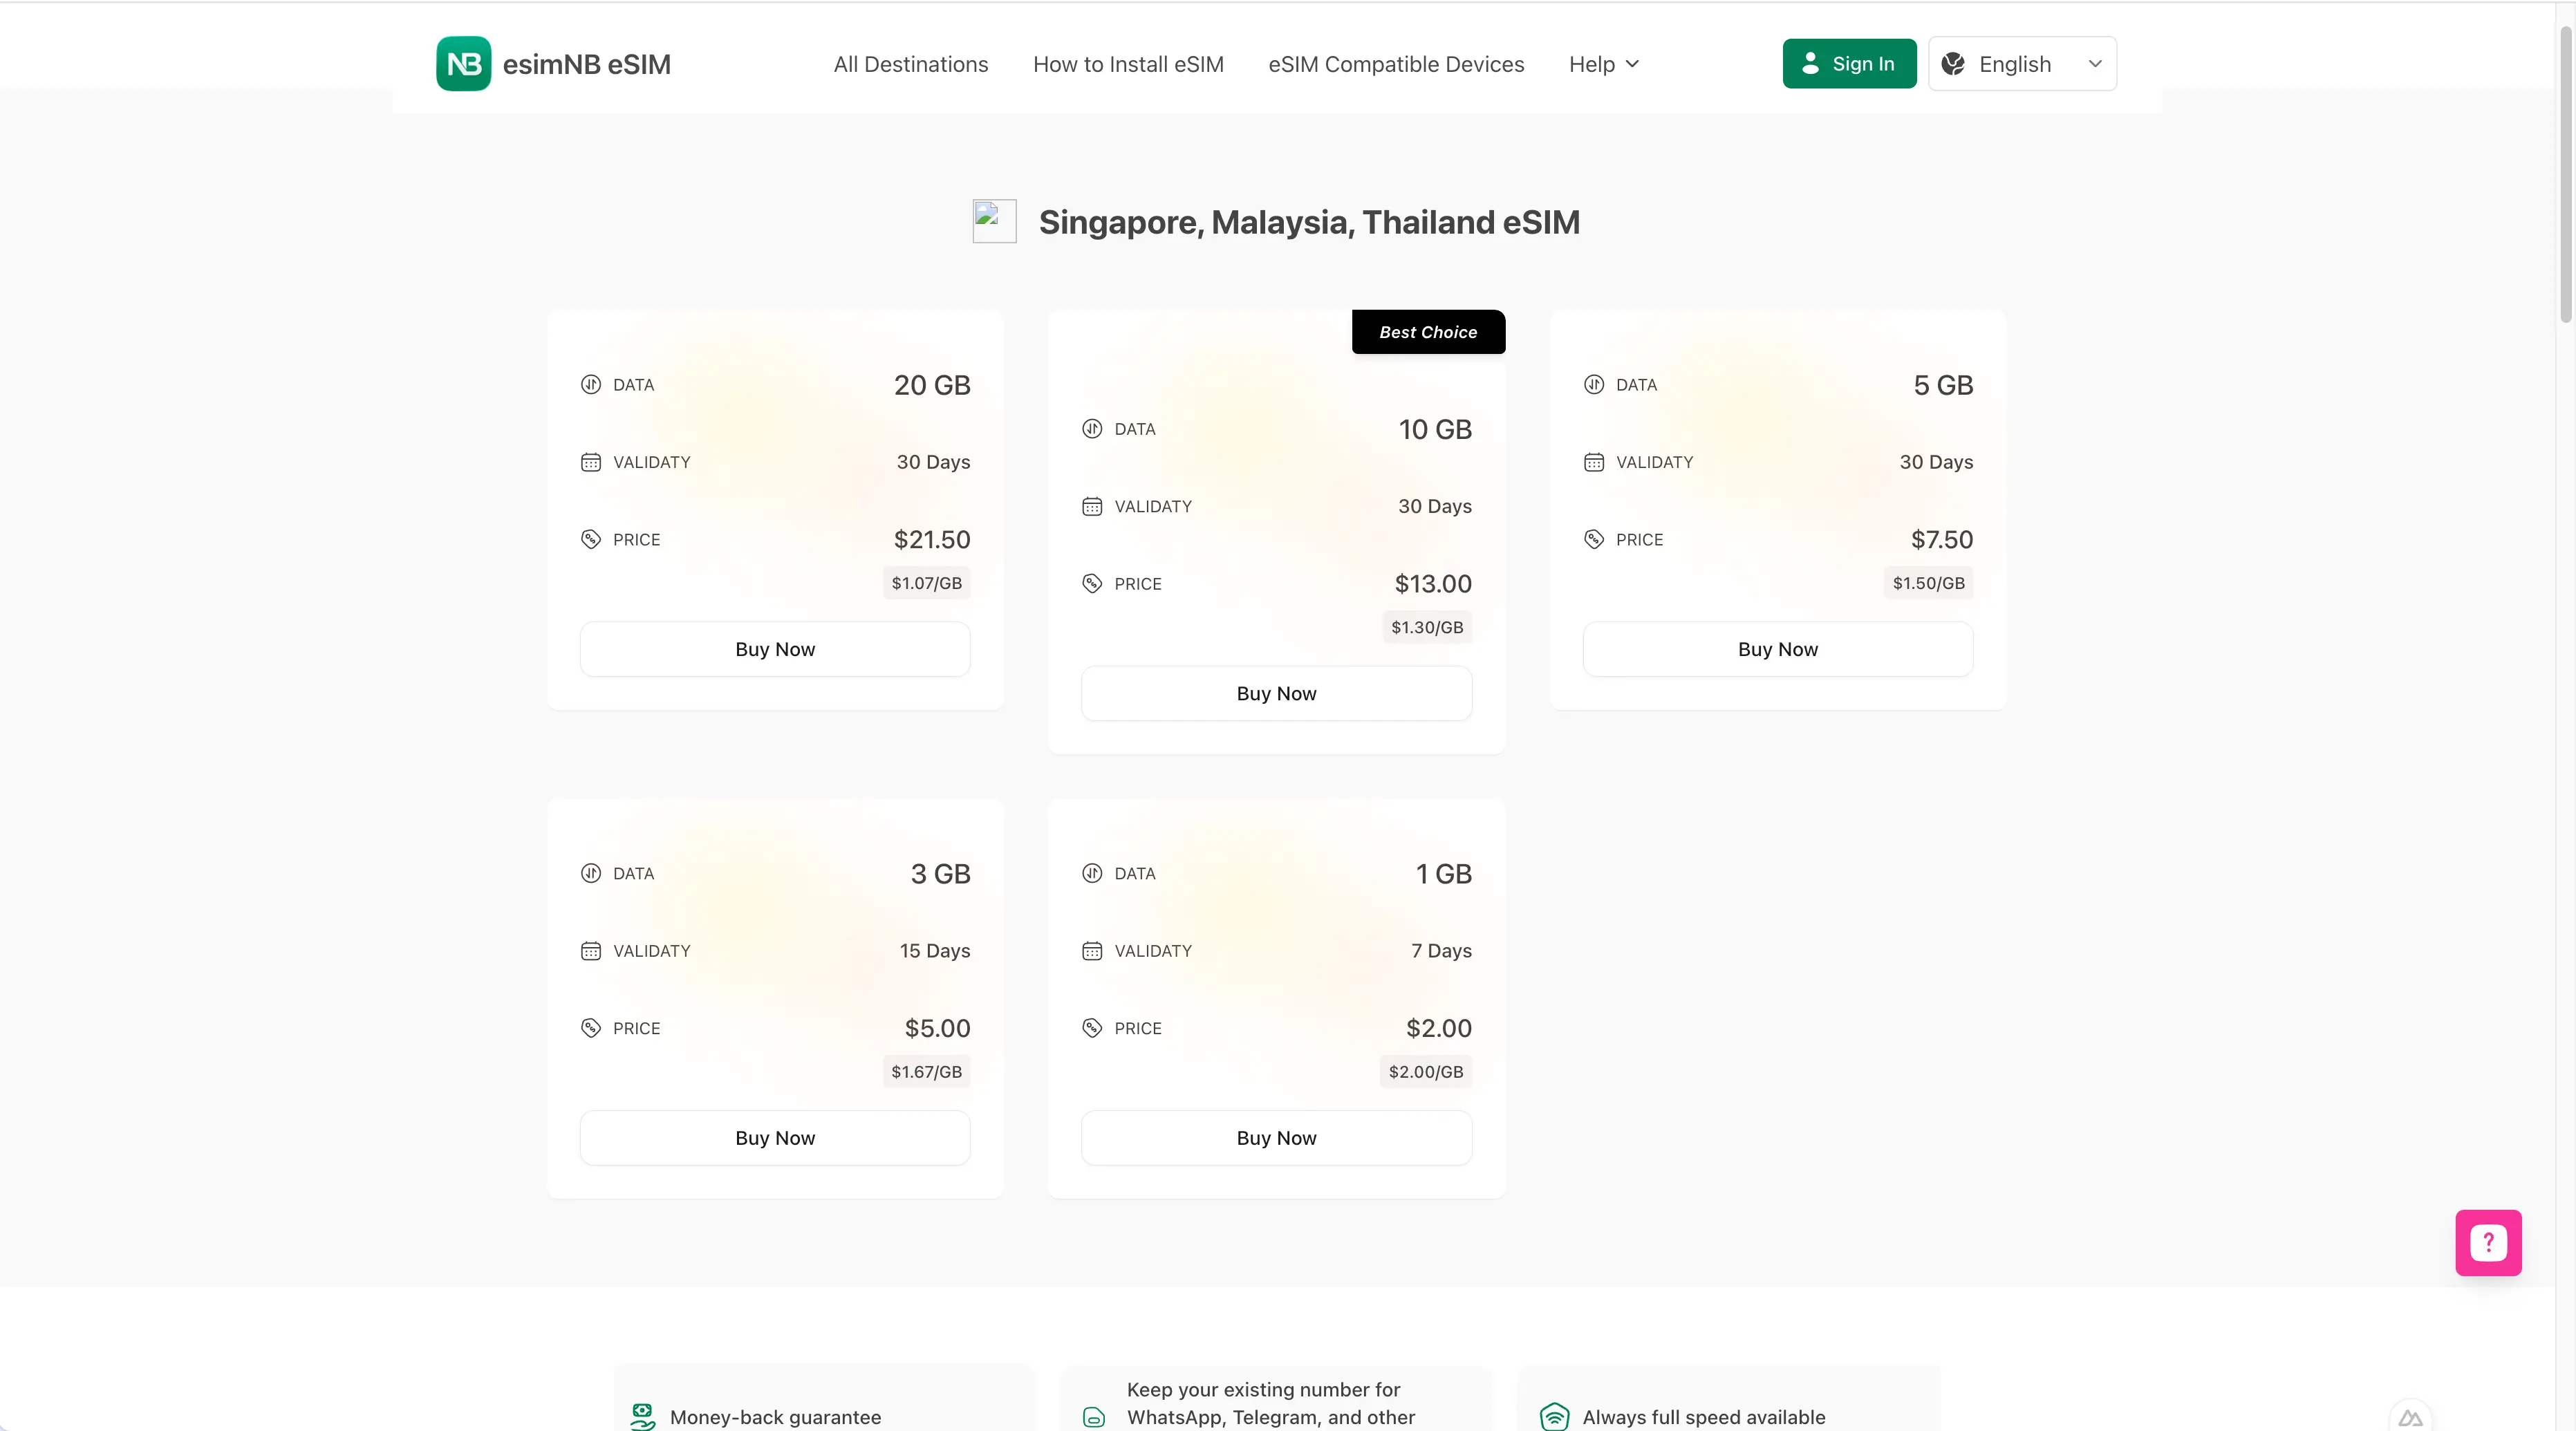Viewport: 2576px width, 1431px height.
Task: Click the globe icon in language selector
Action: click(x=1952, y=64)
